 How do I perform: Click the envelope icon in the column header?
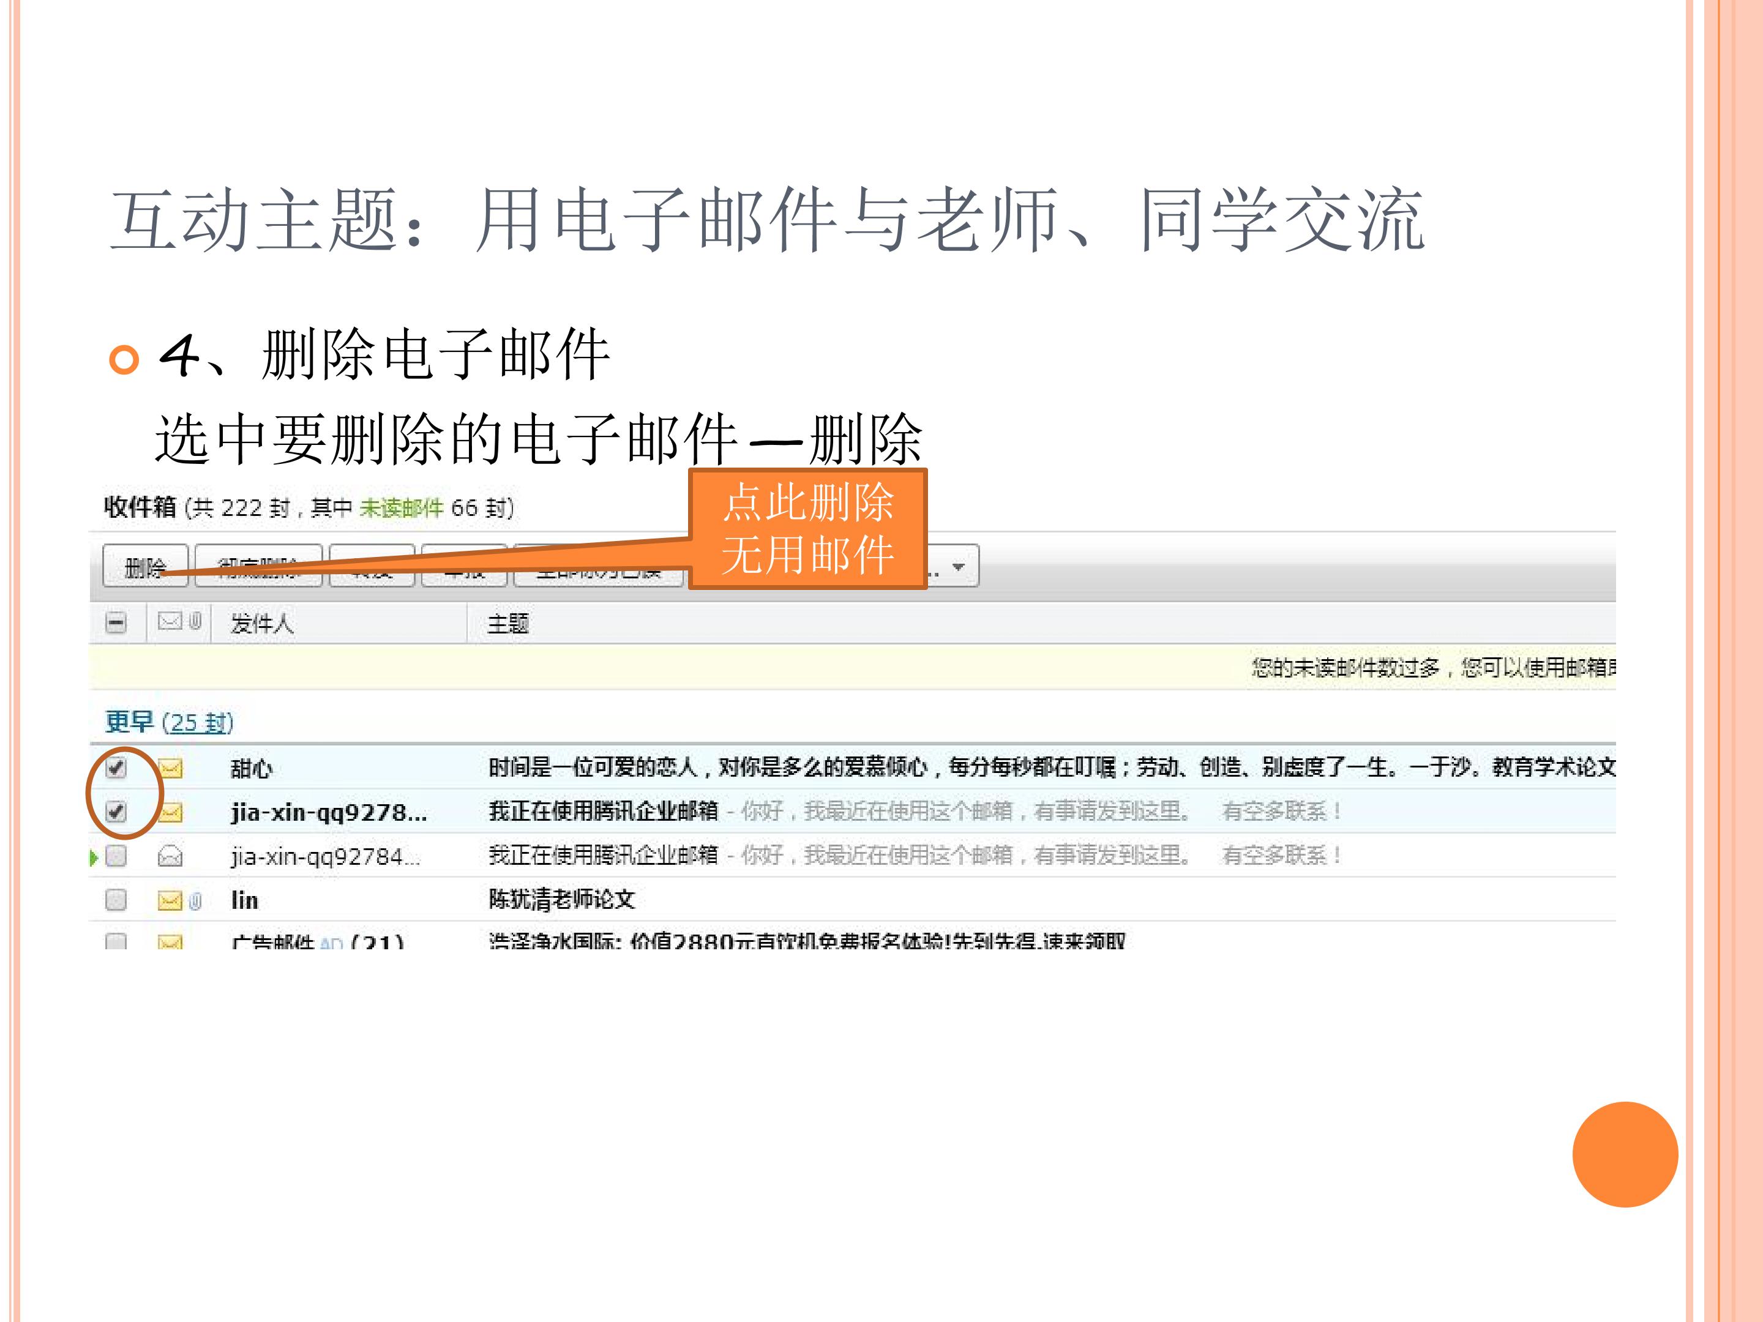click(x=170, y=622)
